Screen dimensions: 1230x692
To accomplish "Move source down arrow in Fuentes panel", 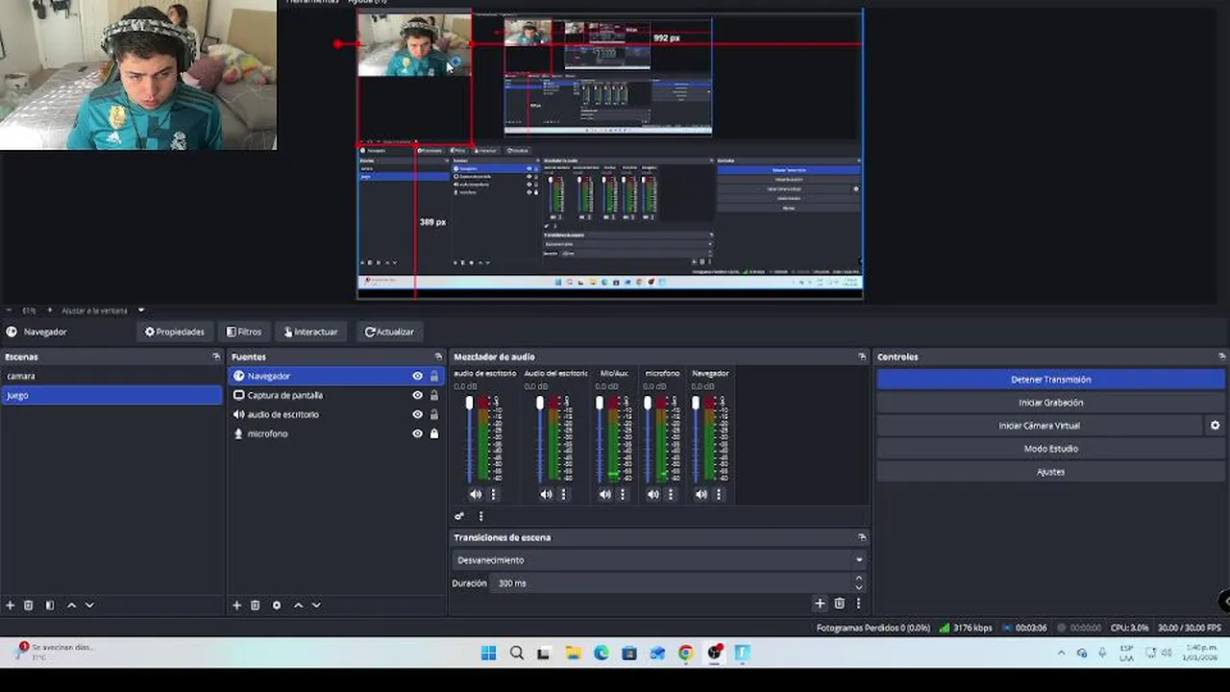I will click(316, 605).
